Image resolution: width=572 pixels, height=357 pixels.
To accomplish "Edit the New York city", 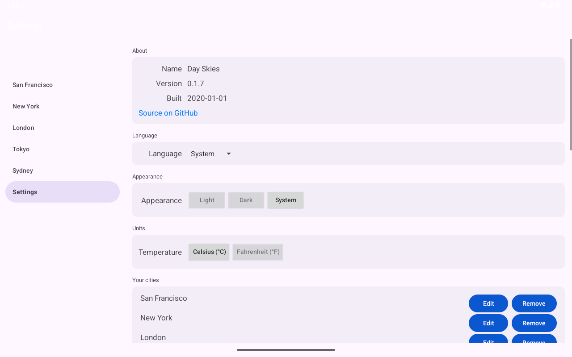I will [488, 323].
